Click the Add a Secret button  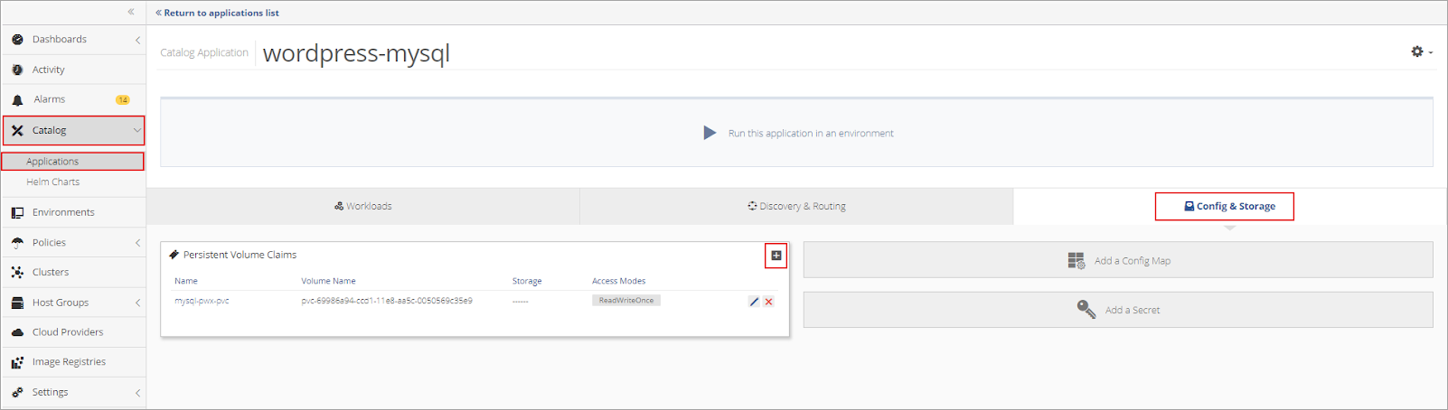pyautogui.click(x=1118, y=310)
